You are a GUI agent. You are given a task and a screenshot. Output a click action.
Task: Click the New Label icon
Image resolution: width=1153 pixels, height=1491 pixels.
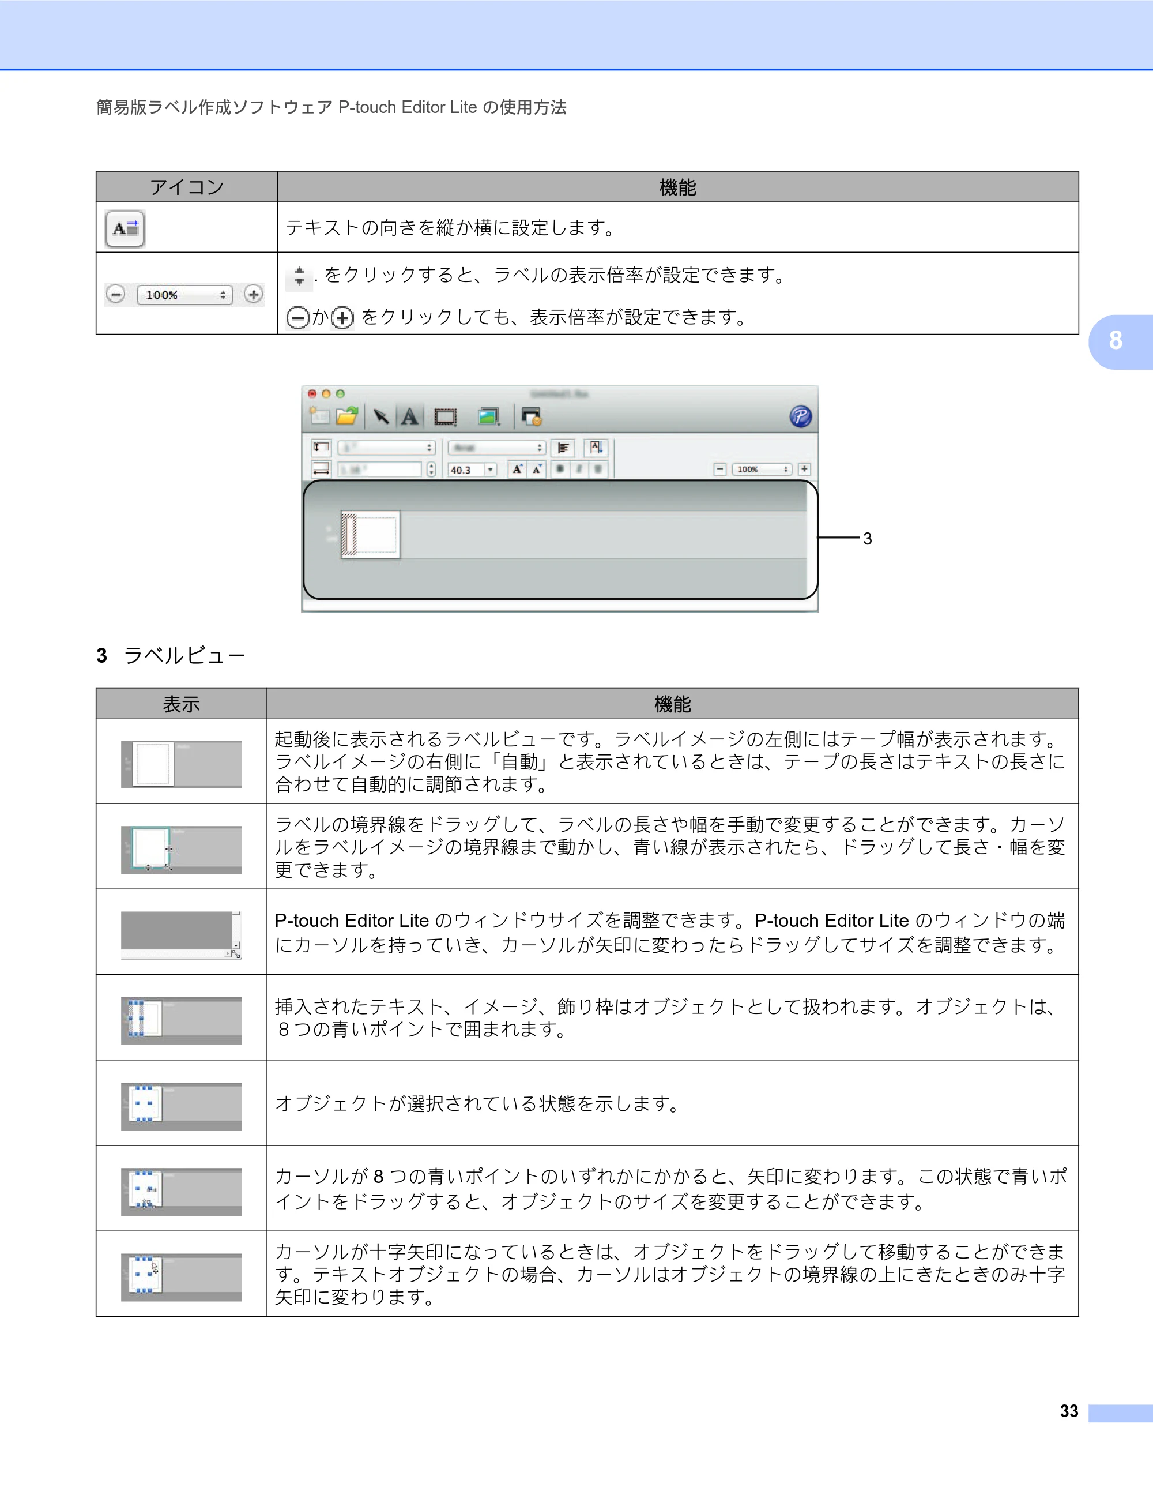pos(319,416)
